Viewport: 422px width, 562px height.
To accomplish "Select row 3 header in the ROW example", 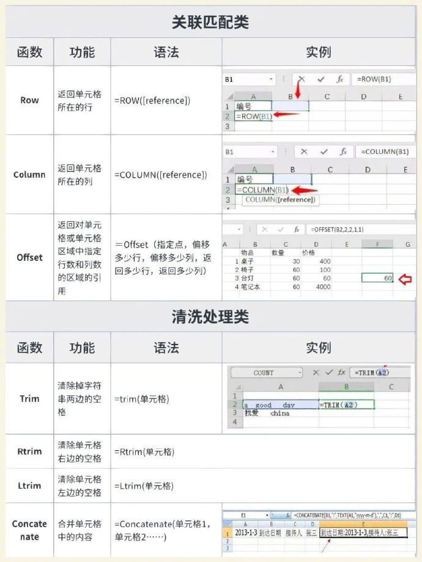I will tap(228, 126).
